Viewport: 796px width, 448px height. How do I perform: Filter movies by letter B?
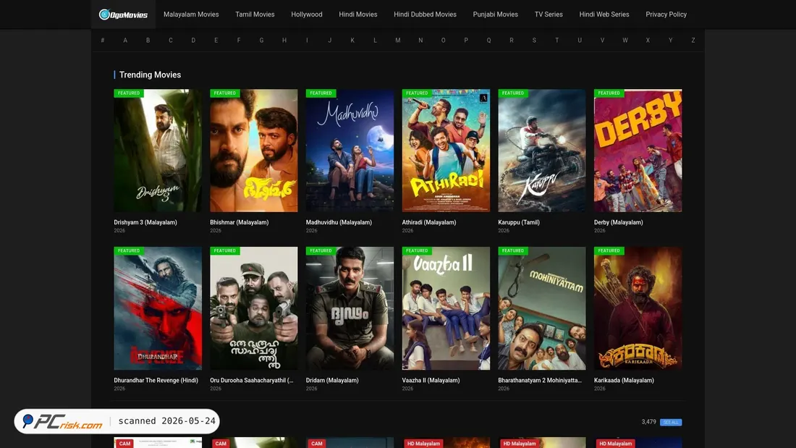tap(148, 40)
